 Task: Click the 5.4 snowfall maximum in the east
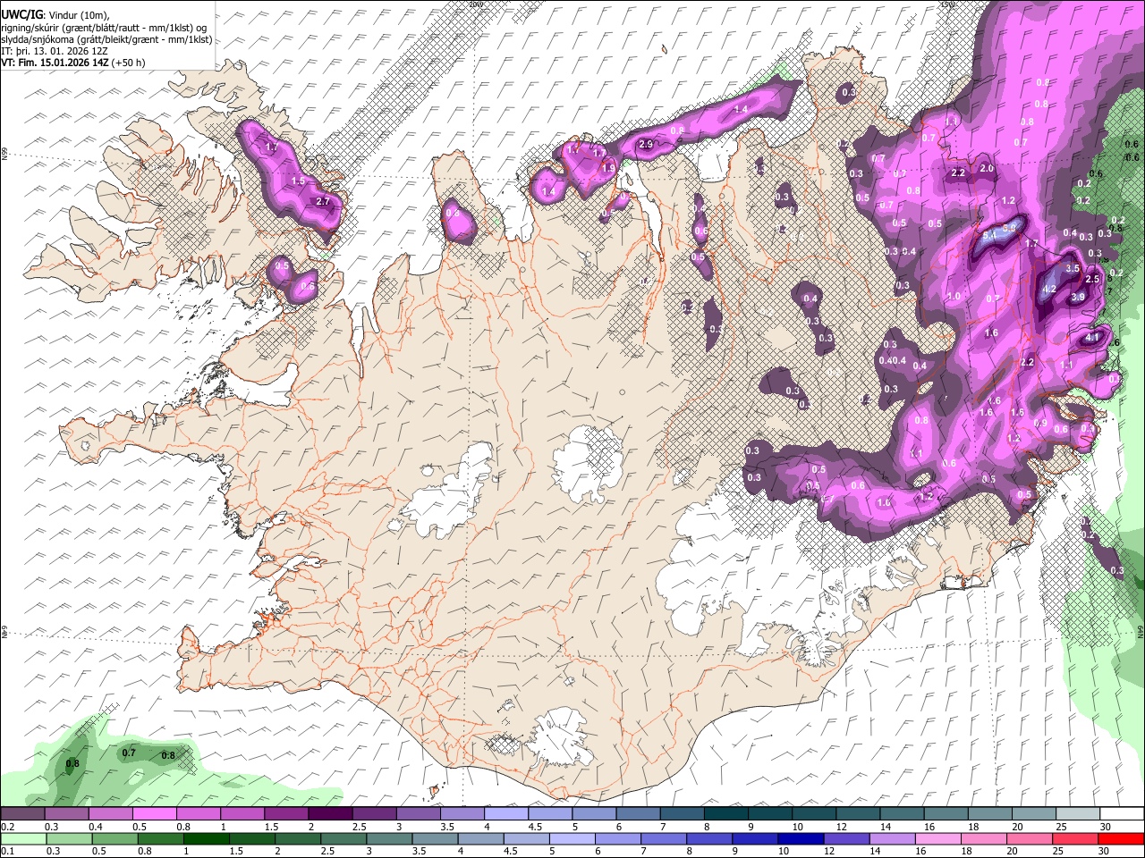coord(989,235)
